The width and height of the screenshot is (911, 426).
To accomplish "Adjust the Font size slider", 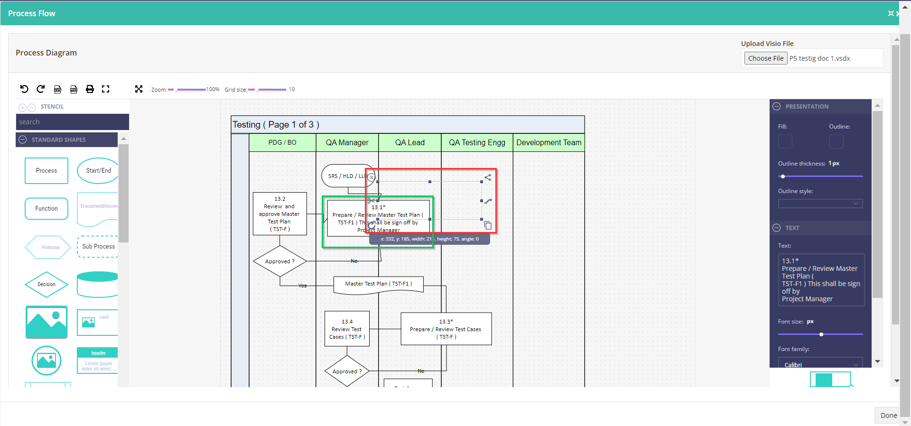I will (820, 334).
